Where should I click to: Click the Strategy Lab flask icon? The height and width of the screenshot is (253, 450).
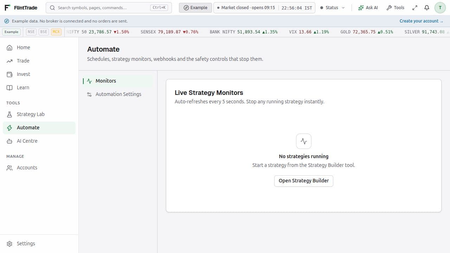(x=9, y=114)
